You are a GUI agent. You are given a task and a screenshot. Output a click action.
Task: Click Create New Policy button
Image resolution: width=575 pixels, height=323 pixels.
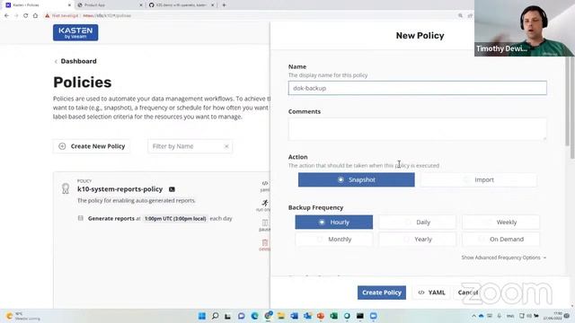[92, 146]
